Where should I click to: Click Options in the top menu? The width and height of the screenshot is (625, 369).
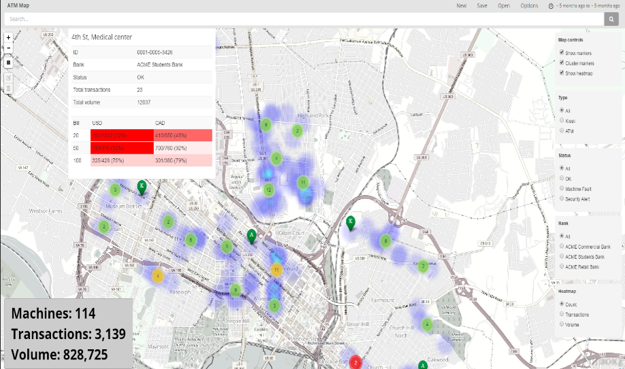(x=529, y=5)
